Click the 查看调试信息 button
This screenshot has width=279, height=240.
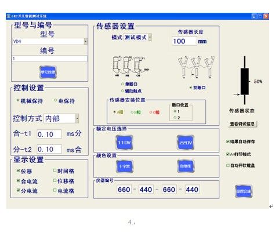(x=242, y=124)
